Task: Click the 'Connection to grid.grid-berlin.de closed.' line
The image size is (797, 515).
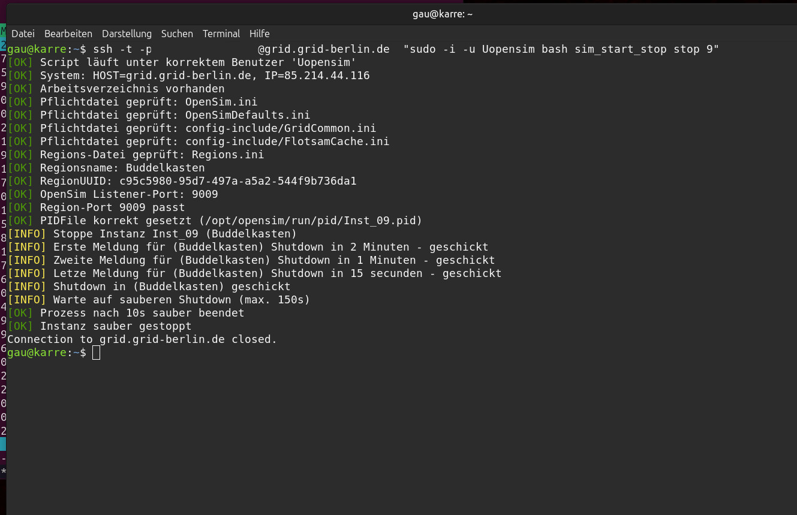Action: pos(142,339)
